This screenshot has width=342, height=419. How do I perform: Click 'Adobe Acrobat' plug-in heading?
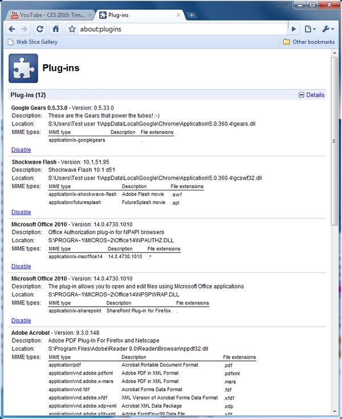tap(30, 333)
